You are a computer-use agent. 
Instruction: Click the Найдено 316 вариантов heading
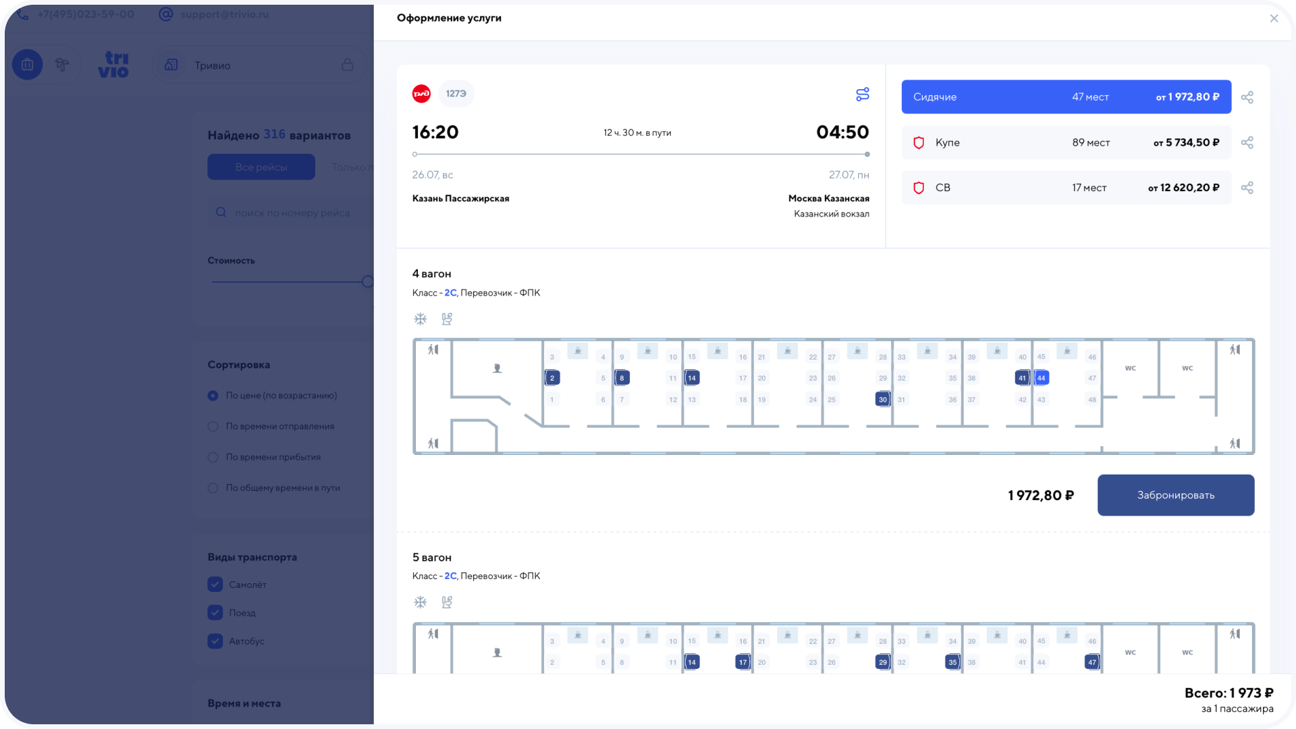[x=279, y=135]
